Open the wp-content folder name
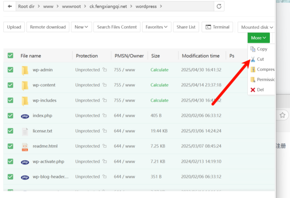 coord(44,85)
